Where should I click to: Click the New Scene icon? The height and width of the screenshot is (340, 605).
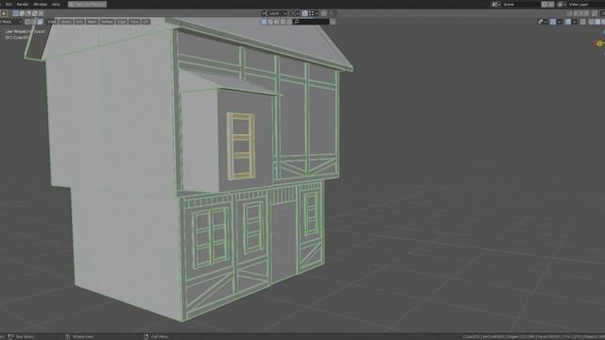(544, 4)
